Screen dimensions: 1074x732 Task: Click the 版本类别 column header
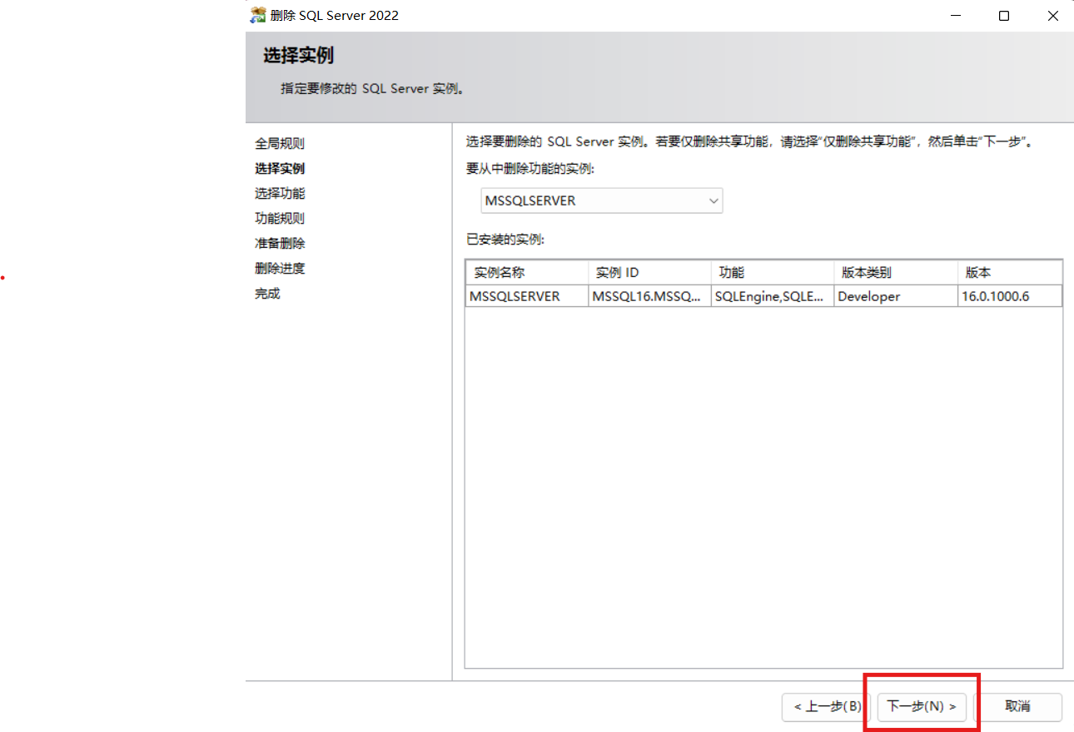tap(896, 272)
